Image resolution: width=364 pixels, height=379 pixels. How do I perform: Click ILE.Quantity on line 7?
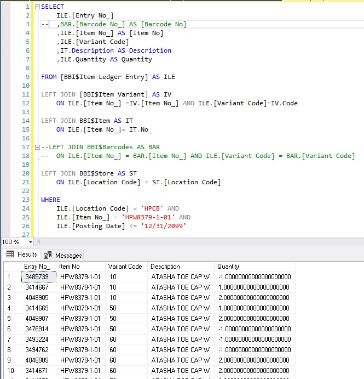coord(83,59)
